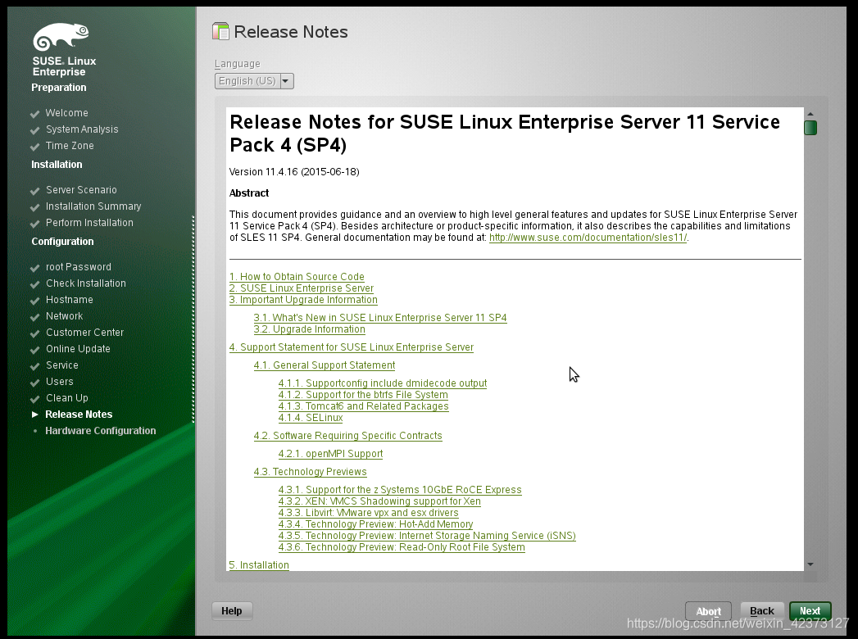Click the 'Configuration' section heading
The image size is (858, 639).
pyautogui.click(x=62, y=242)
